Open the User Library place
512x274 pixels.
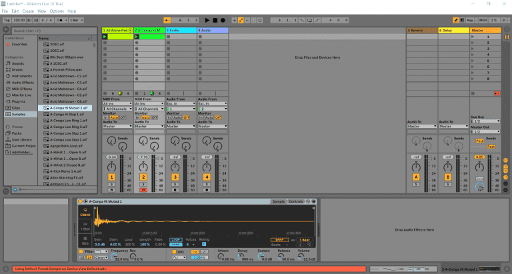point(22,139)
